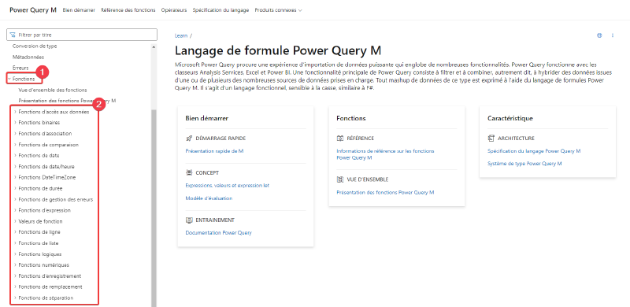Click the globe language icon
Image resolution: width=630 pixels, height=307 pixels.
coord(599,35)
